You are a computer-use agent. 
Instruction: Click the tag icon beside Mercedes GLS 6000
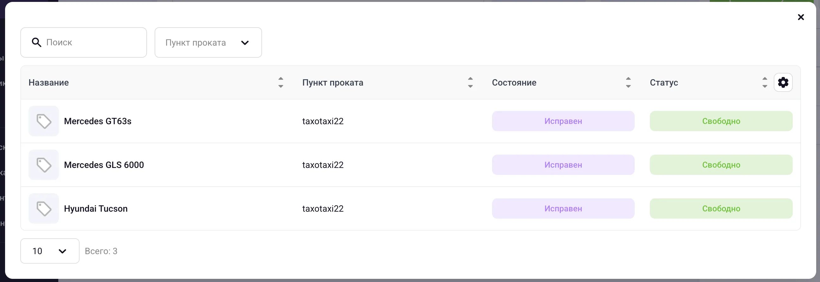[x=44, y=165]
